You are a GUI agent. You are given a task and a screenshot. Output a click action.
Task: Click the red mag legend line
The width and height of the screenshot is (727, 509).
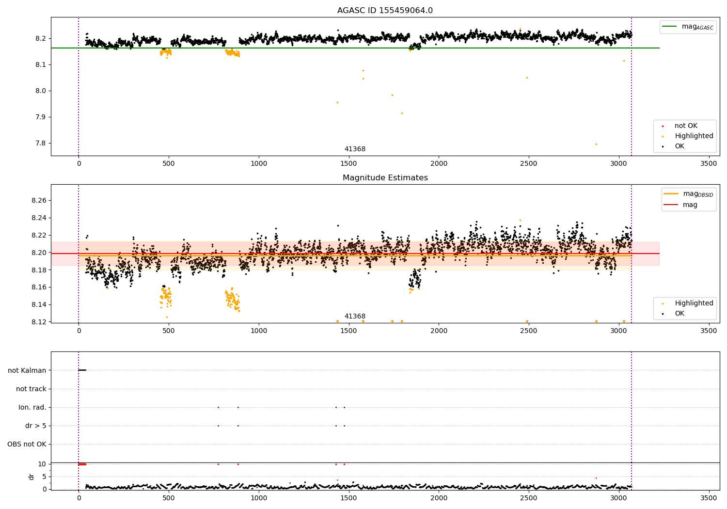(671, 205)
